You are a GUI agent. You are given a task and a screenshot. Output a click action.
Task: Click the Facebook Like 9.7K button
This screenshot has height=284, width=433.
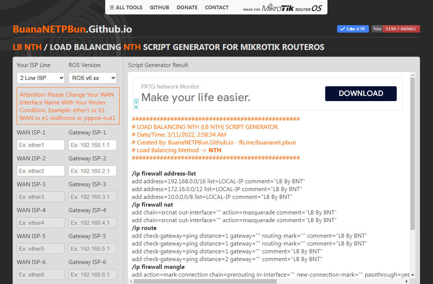pos(353,29)
